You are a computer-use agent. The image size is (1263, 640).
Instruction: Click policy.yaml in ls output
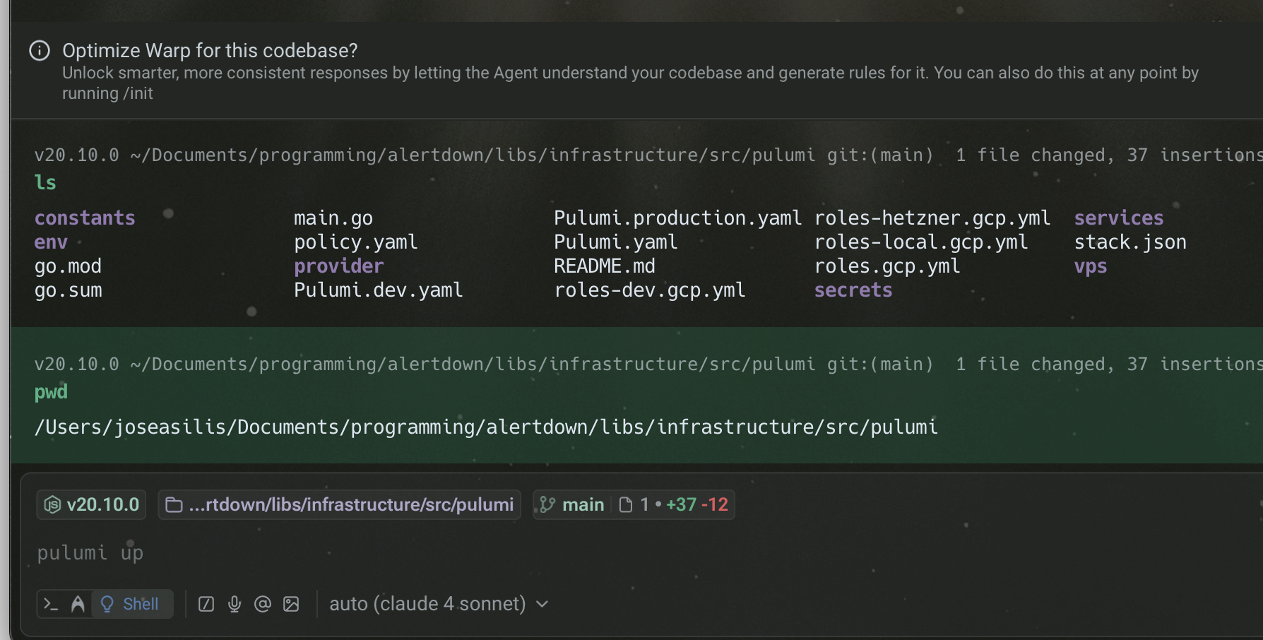[x=356, y=242]
